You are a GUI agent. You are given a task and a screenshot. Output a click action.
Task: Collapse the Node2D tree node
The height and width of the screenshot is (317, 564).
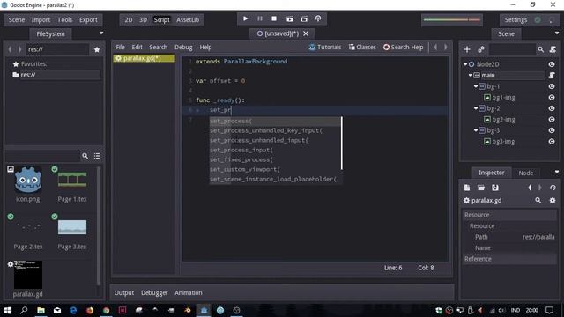tap(465, 64)
